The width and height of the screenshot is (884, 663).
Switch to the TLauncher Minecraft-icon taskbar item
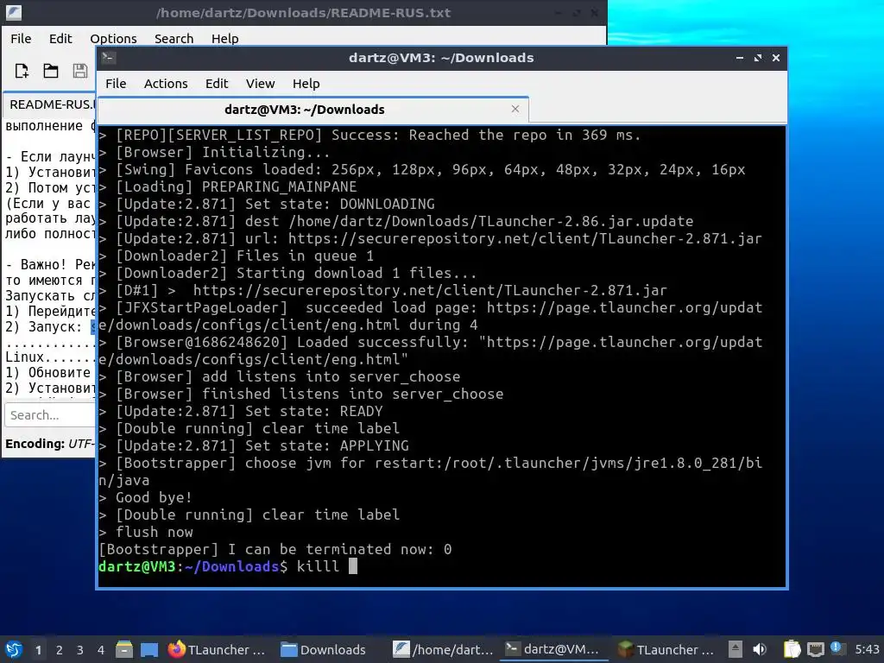point(666,649)
